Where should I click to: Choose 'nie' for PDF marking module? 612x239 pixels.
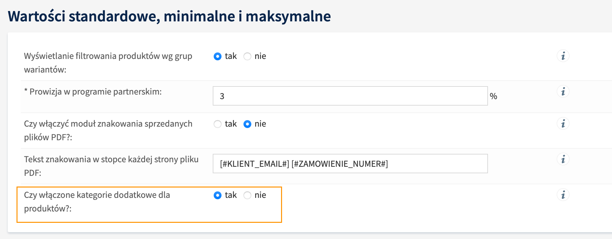(x=247, y=124)
